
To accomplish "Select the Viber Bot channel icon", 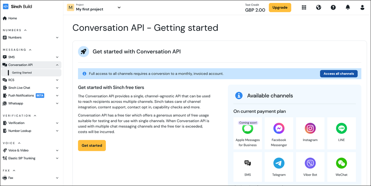I will coord(310,163).
